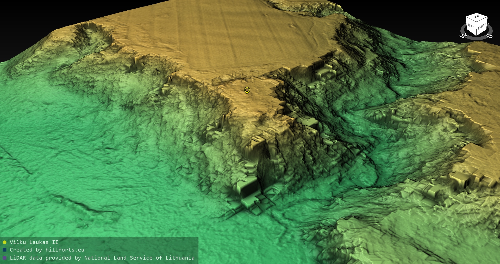The image size is (500, 264).
Task: Click the National Land Service of Lithuania credit
Action: click(139, 258)
